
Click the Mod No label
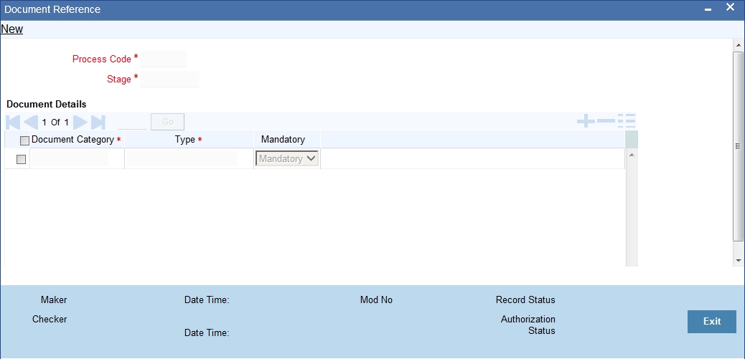[x=376, y=300]
